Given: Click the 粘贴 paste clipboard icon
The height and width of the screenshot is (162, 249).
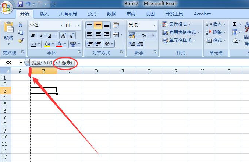Looking at the screenshot, I should click(8, 27).
